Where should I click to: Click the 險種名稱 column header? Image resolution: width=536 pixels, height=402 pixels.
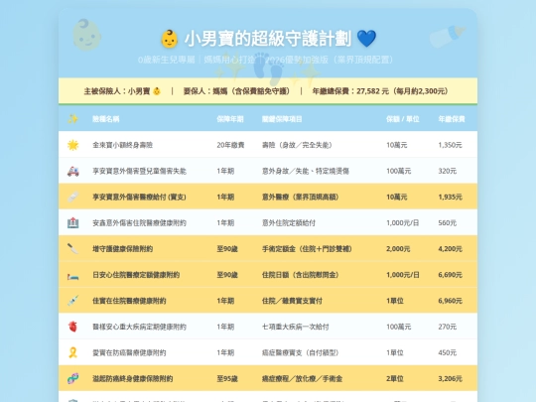(106, 119)
